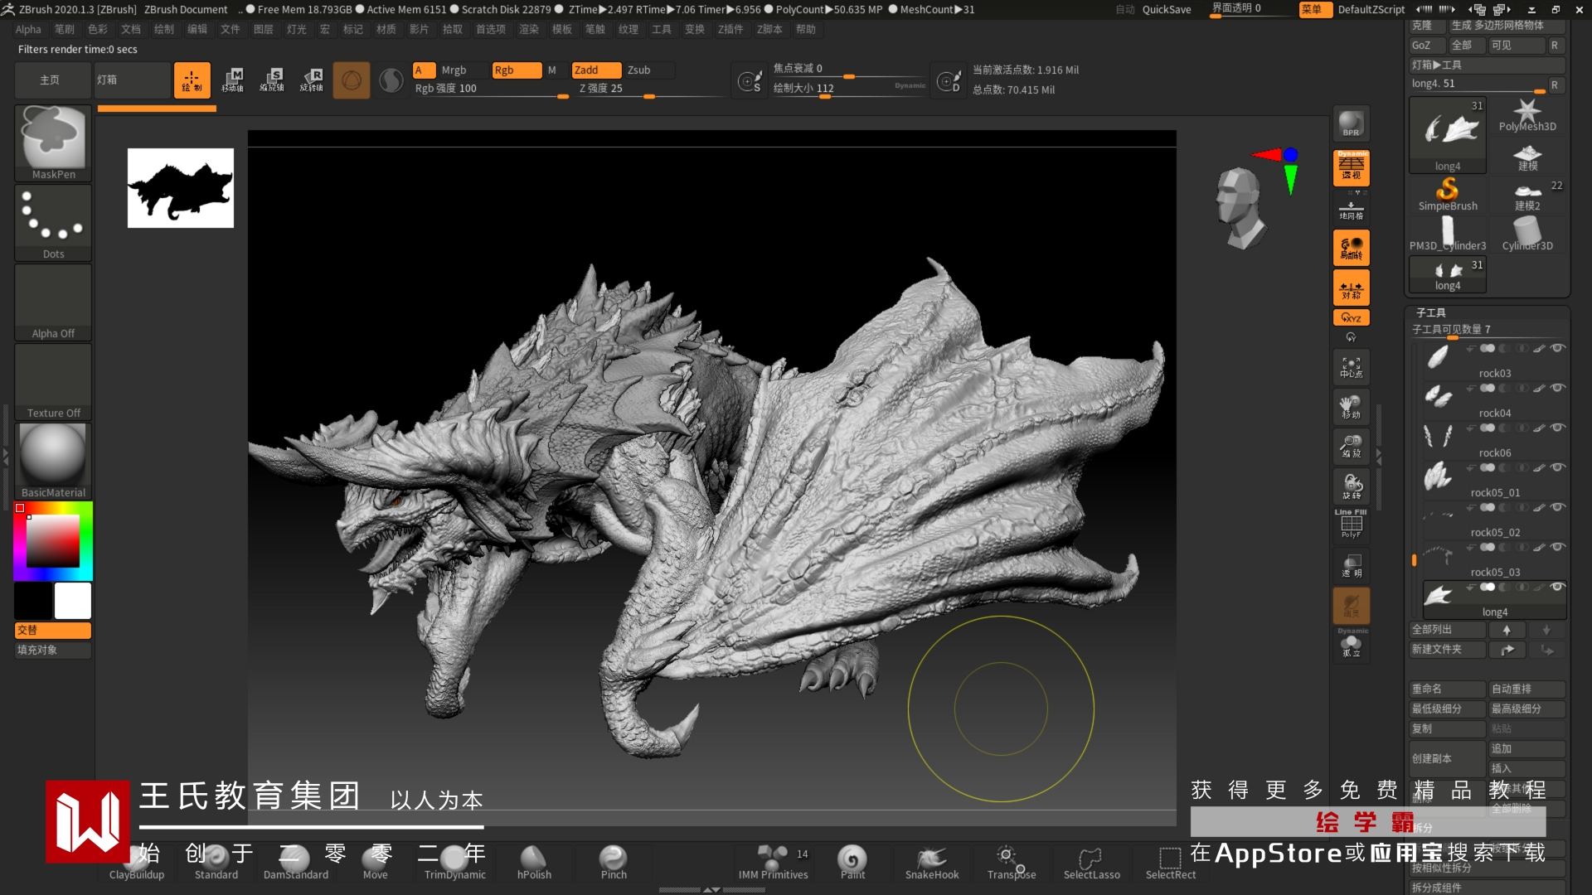Open the Alpha menu
Image resolution: width=1592 pixels, height=895 pixels.
pyautogui.click(x=28, y=29)
